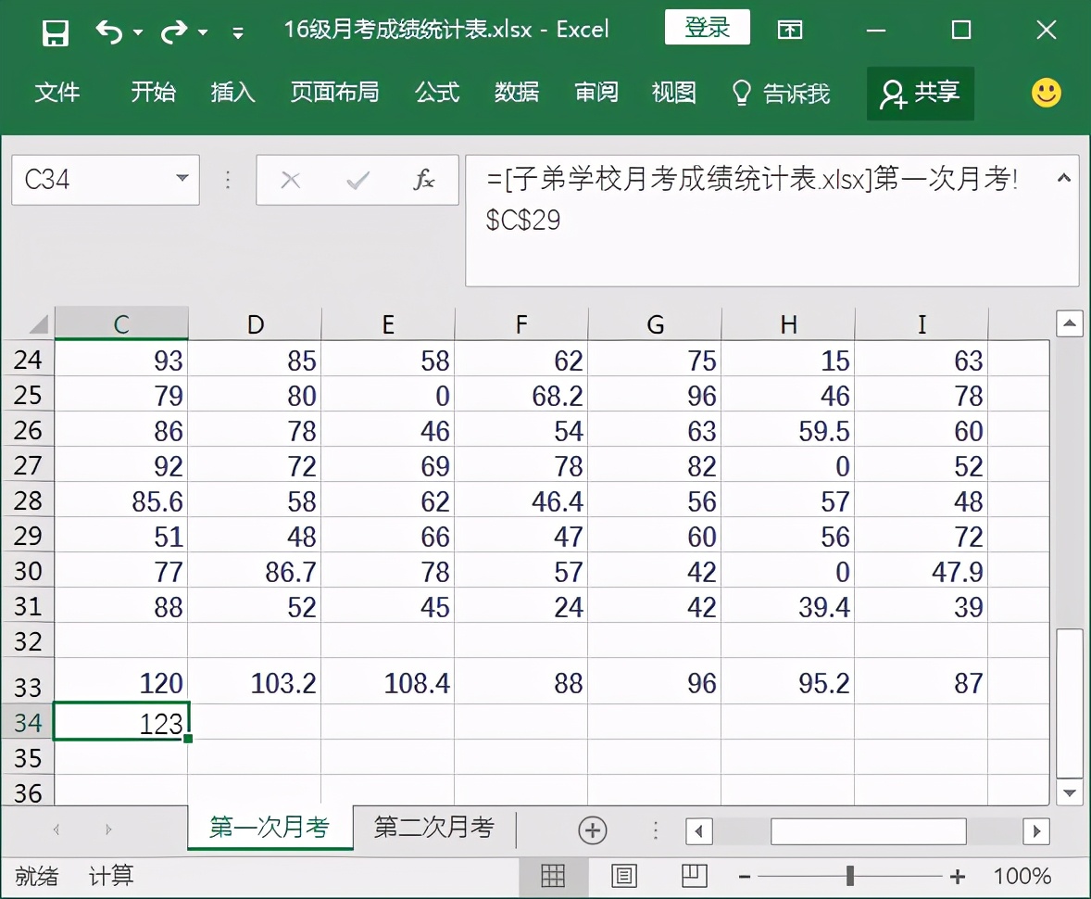This screenshot has height=899, width=1091.
Task: Collapse the formula bar with its chevron
Action: coord(1062,177)
